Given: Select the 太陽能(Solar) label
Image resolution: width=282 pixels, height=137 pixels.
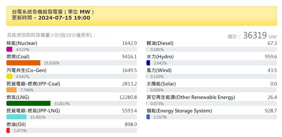Looking at the screenshot, I should (161, 84).
